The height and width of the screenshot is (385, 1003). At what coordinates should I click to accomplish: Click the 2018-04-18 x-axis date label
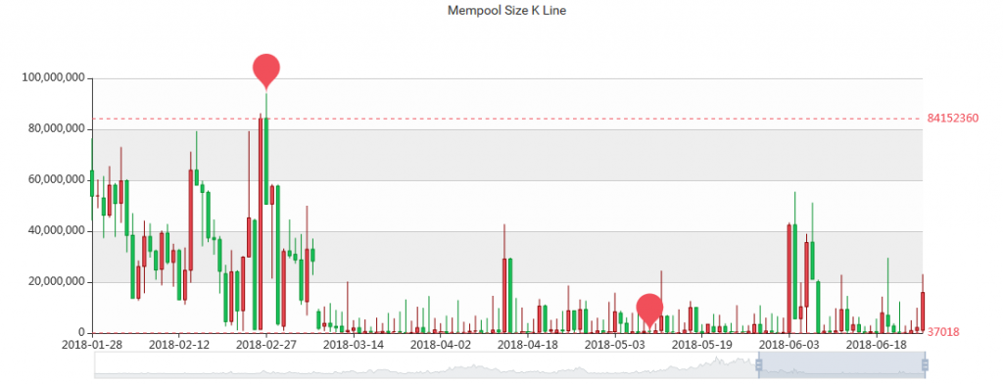click(x=528, y=345)
